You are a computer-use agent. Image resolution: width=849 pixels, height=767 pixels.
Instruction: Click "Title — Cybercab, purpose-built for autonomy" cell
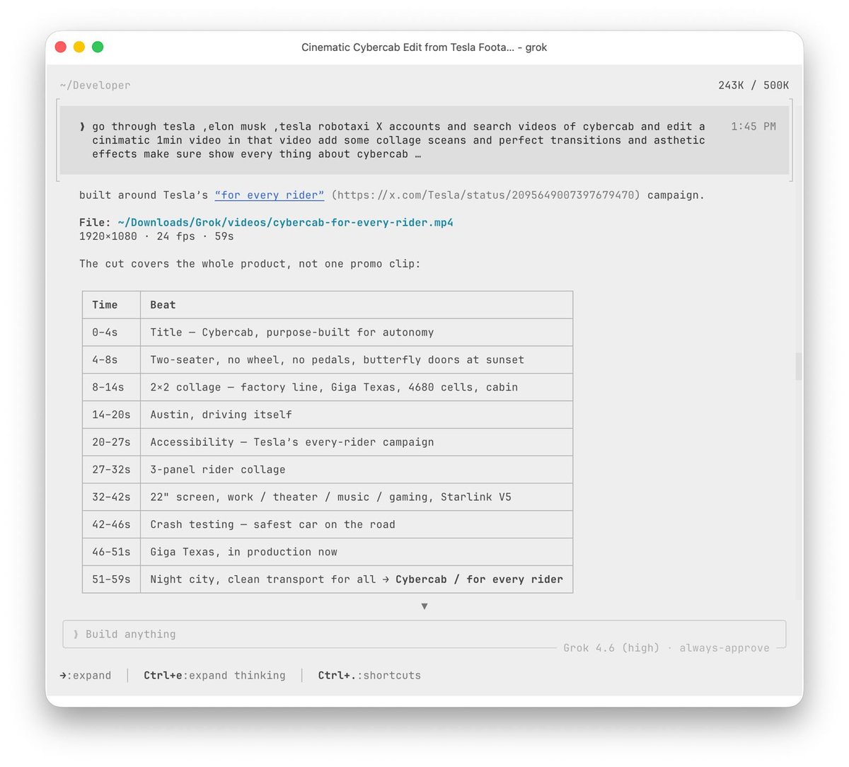click(357, 333)
